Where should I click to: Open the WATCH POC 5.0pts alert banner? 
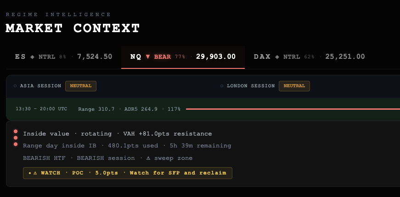pyautogui.click(x=128, y=173)
